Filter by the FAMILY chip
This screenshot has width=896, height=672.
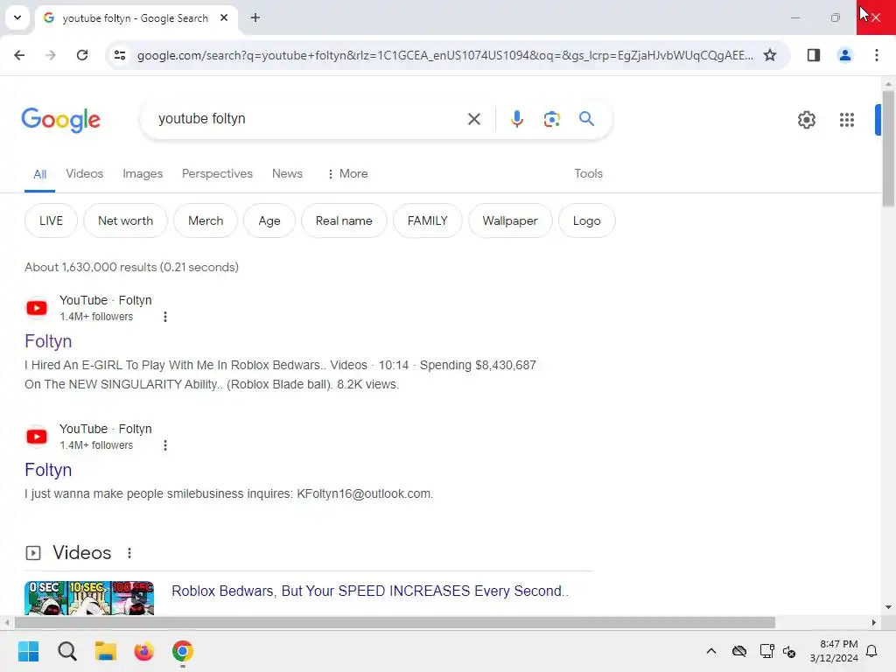point(427,220)
